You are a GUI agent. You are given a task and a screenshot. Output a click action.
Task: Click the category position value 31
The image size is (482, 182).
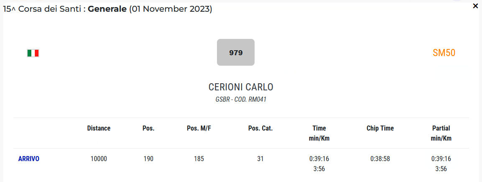pyautogui.click(x=260, y=159)
